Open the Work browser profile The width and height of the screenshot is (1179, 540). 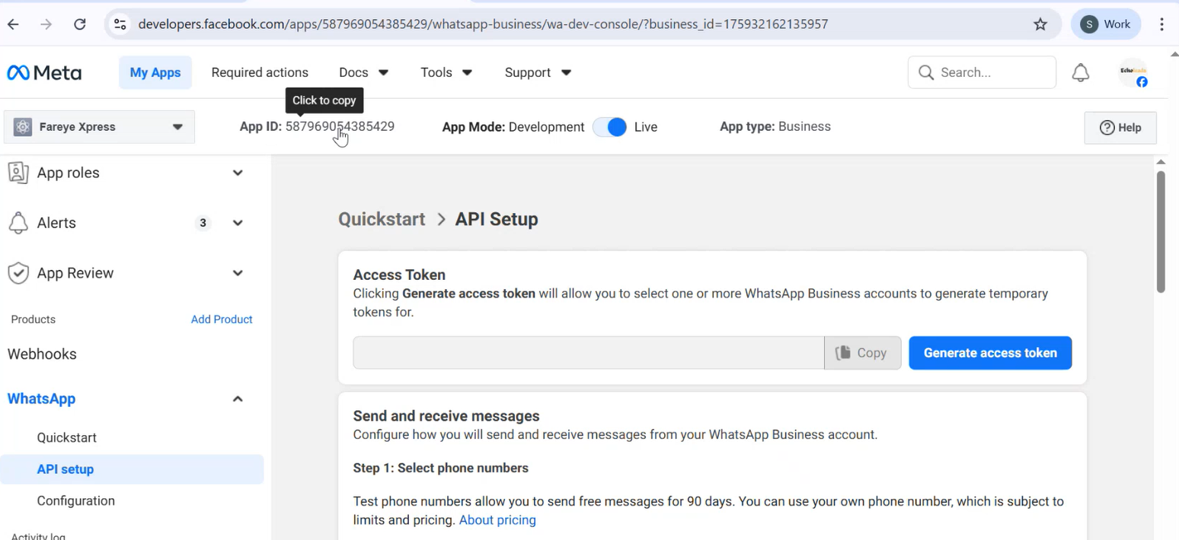click(1106, 24)
